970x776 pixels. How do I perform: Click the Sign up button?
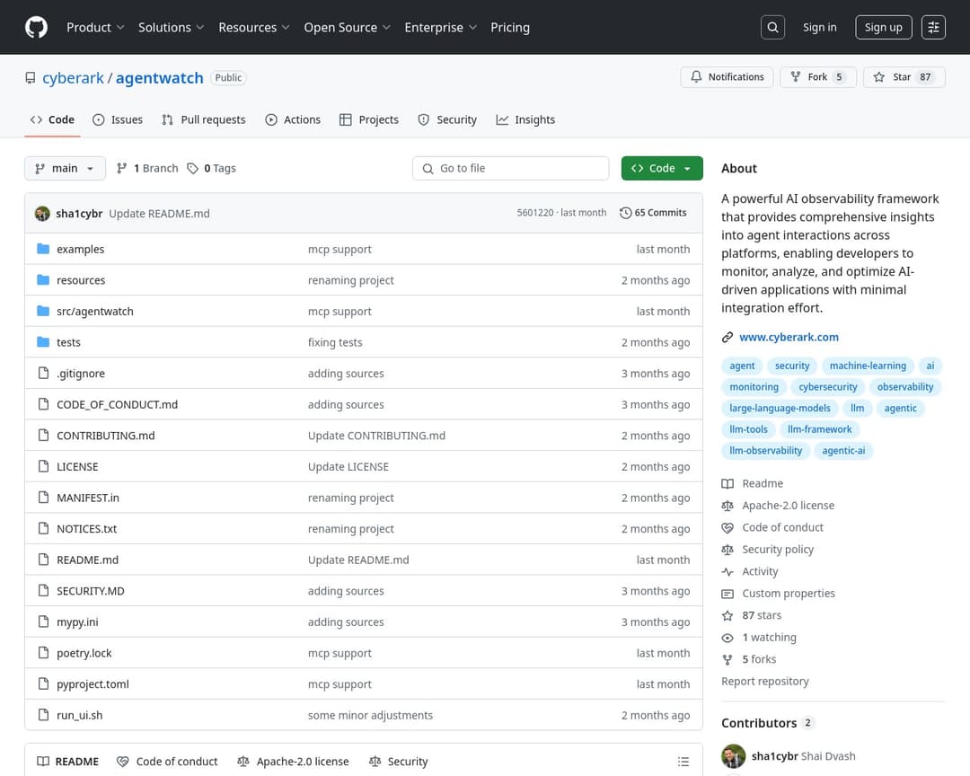(x=884, y=27)
